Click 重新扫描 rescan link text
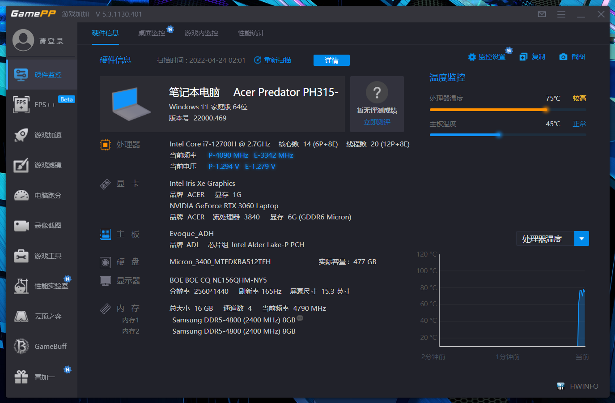615x403 pixels. [278, 60]
